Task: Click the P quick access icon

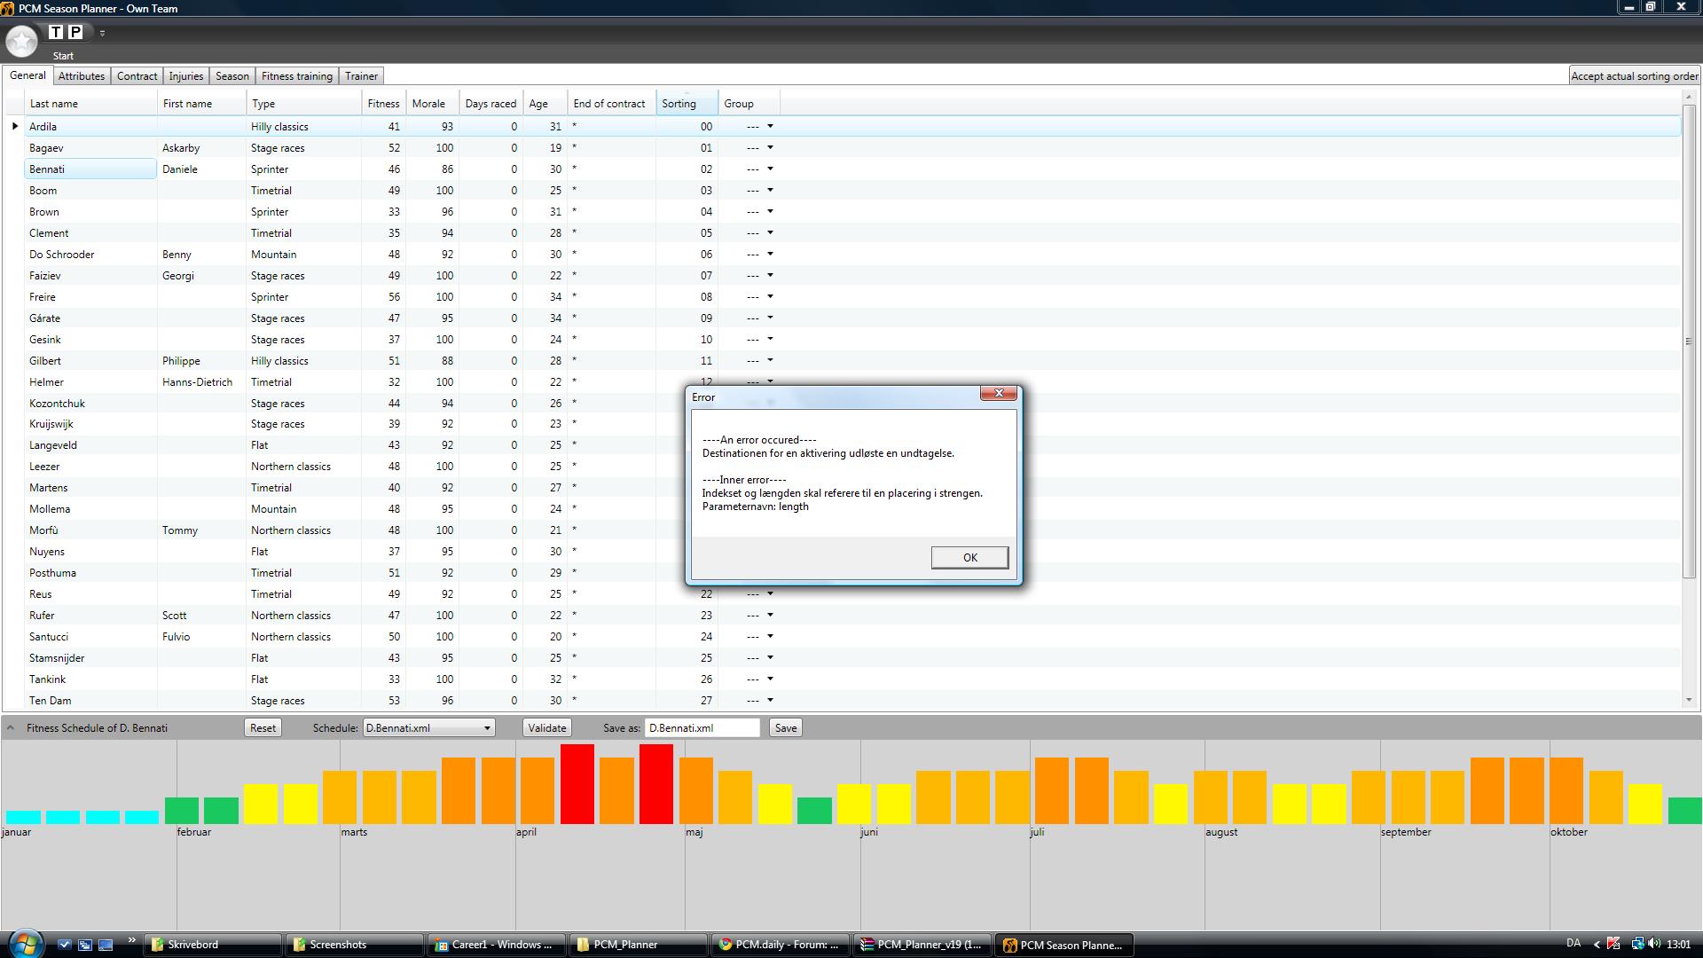Action: 75,32
